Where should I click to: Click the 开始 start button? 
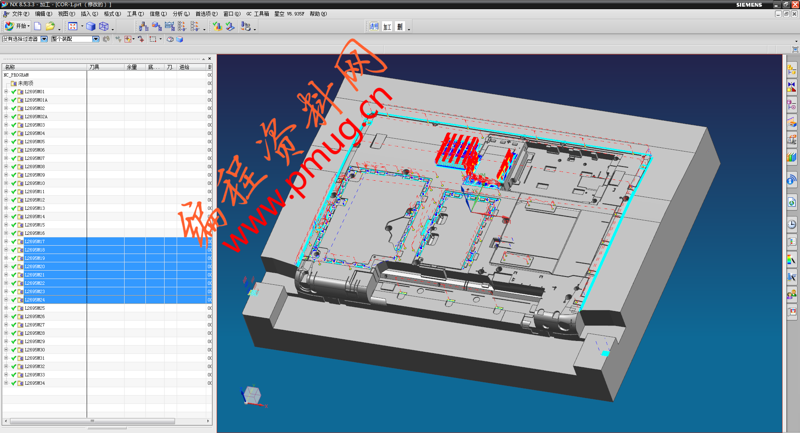(x=17, y=26)
